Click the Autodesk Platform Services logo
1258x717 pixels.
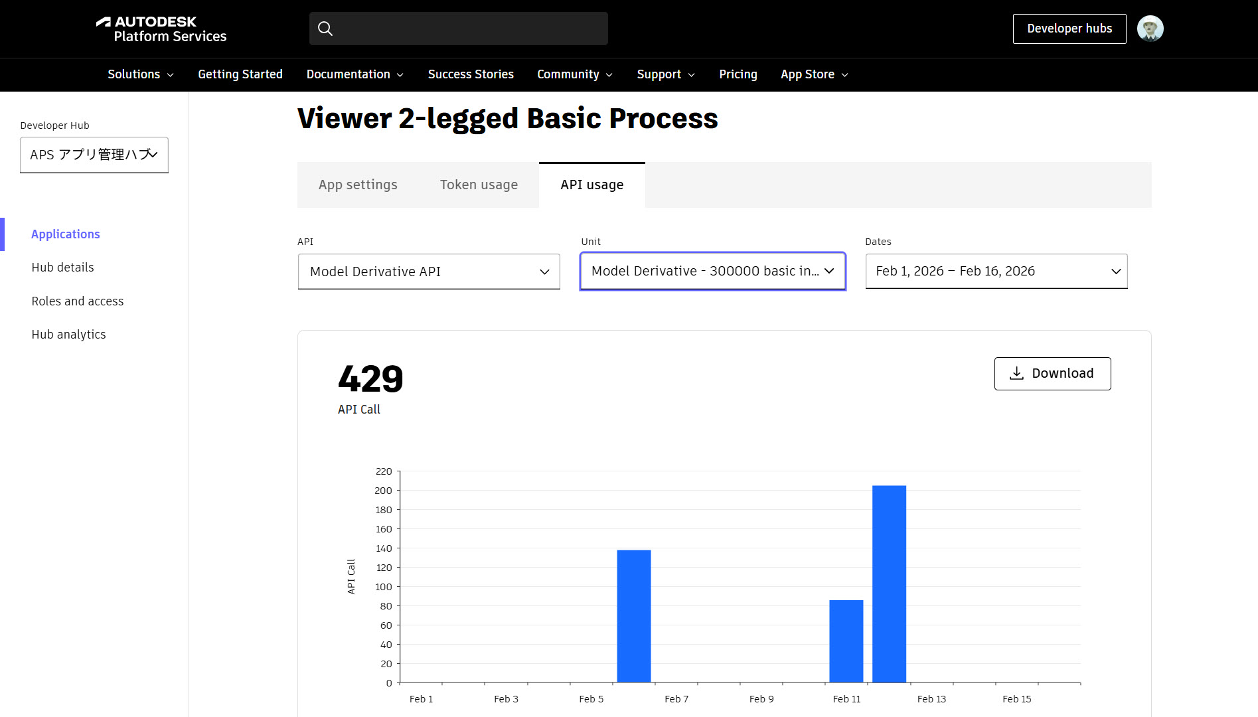[x=161, y=29]
